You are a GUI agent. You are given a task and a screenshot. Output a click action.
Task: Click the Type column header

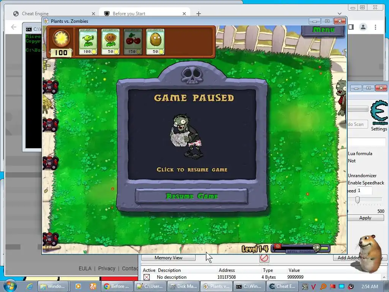268,270
